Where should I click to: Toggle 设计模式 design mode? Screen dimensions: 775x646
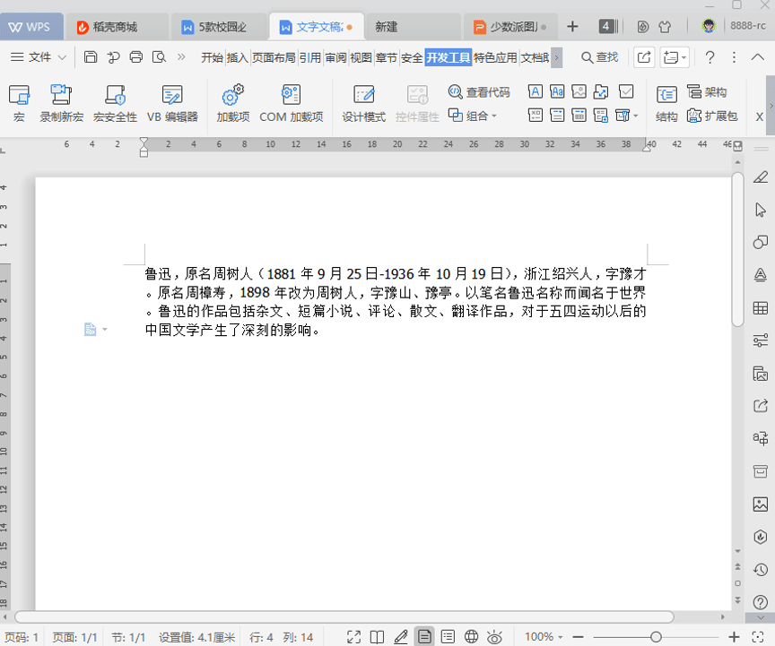[364, 103]
